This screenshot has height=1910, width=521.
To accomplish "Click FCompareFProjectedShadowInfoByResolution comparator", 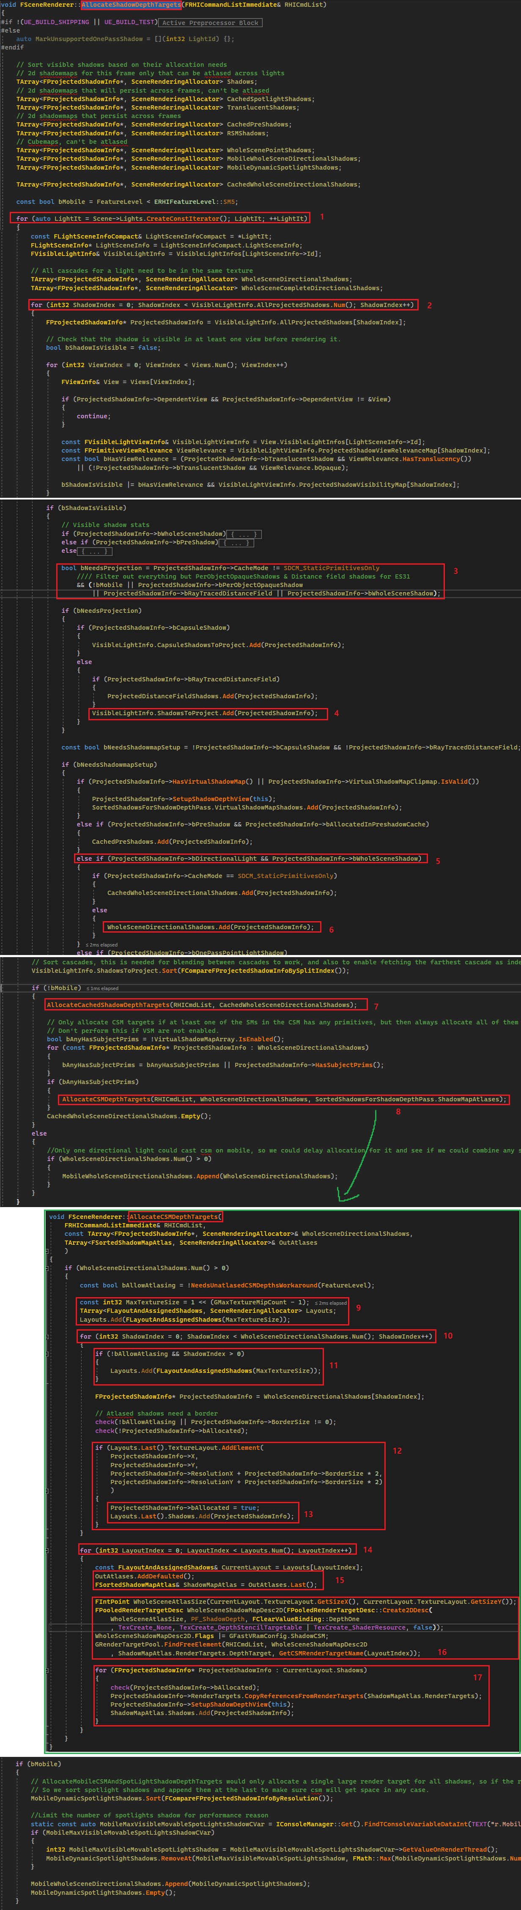I will 242,1798.
